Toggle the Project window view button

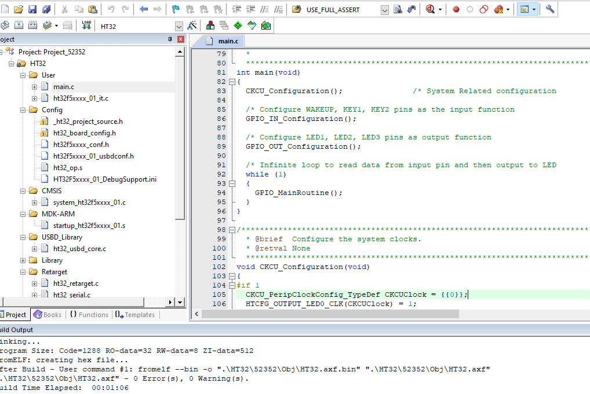point(525,9)
